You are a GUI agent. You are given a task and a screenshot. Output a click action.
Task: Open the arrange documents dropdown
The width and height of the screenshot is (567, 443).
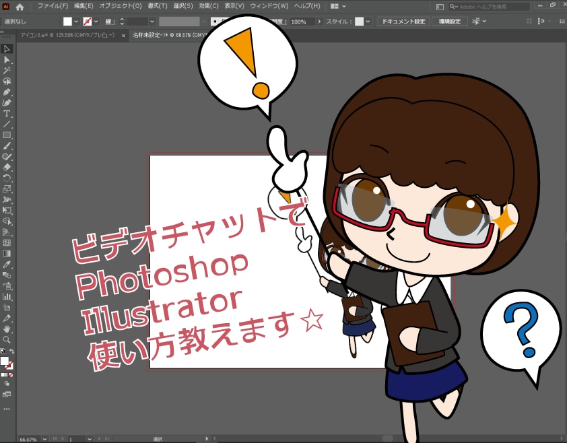339,6
